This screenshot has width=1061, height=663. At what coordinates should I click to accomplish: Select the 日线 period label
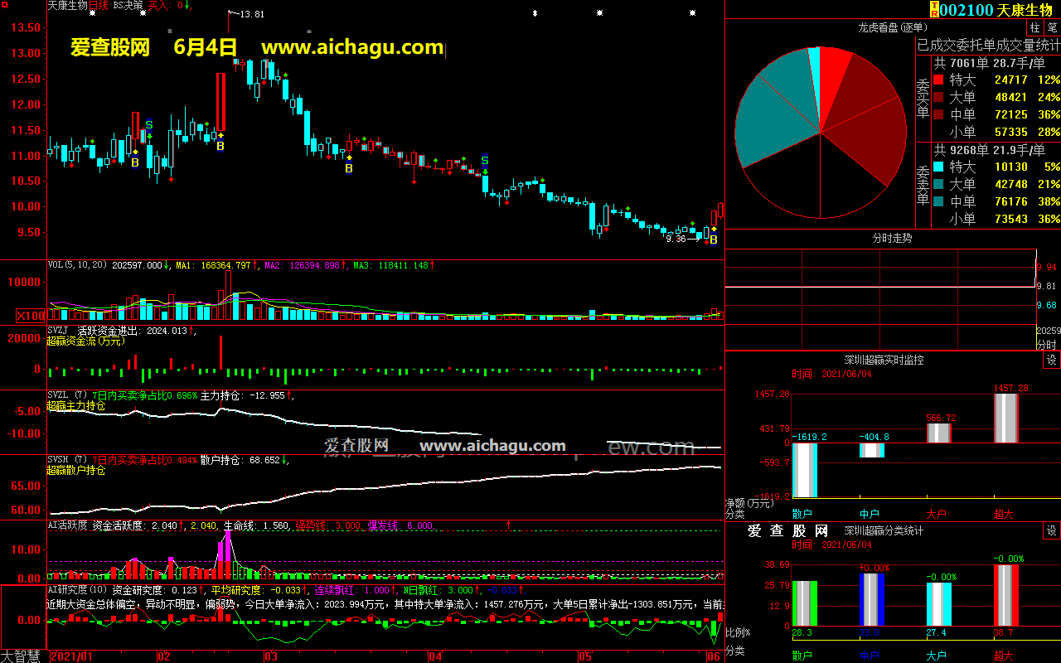click(x=99, y=5)
